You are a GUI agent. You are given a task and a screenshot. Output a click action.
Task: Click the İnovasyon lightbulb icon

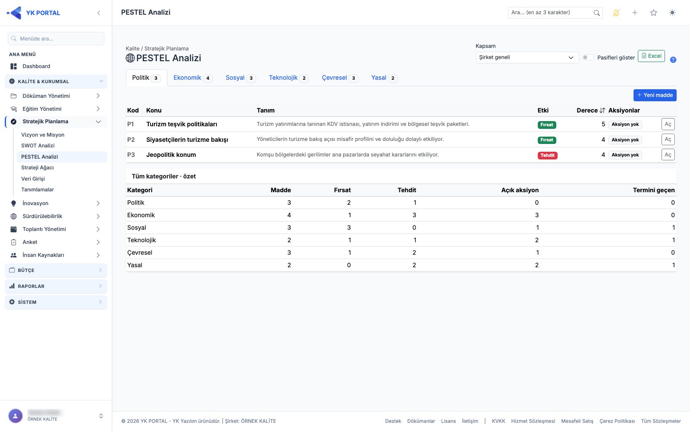[13, 203]
